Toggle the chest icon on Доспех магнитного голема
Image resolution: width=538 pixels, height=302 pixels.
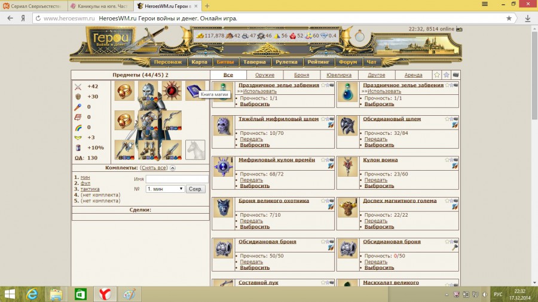tap(456, 201)
